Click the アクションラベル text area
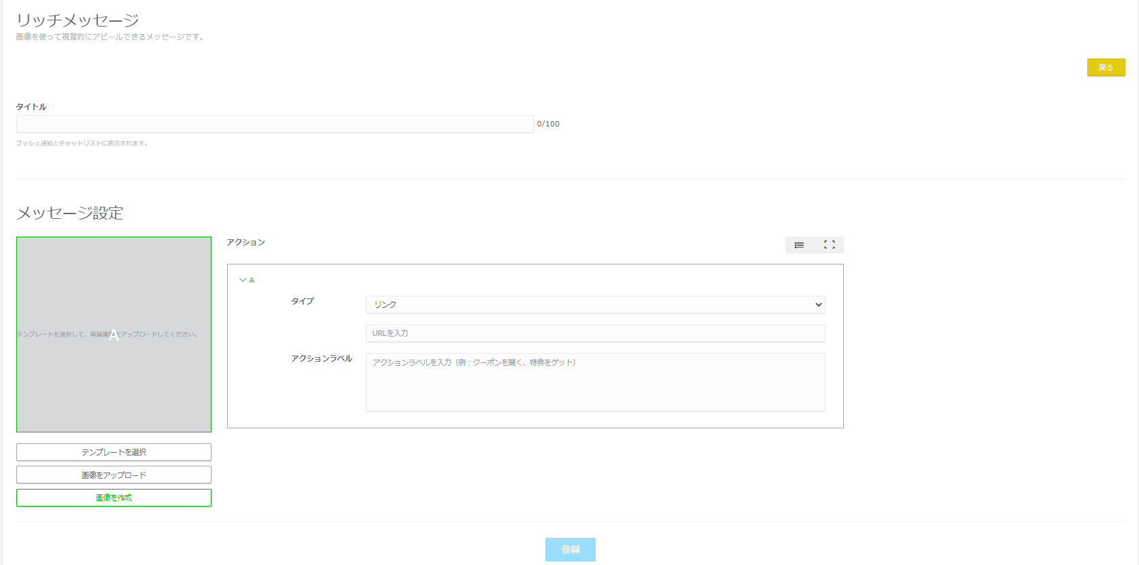 [595, 381]
